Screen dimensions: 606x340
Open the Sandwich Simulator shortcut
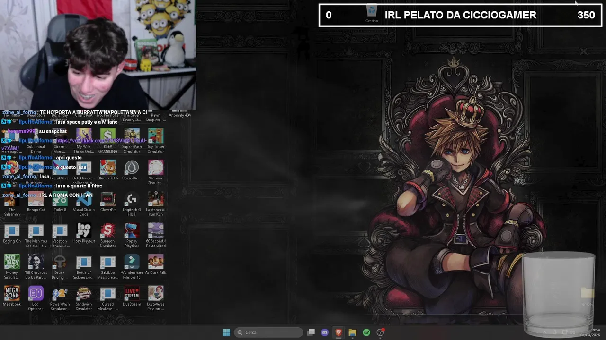click(84, 298)
